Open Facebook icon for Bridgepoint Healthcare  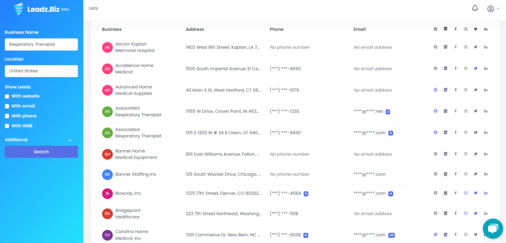pyautogui.click(x=455, y=213)
